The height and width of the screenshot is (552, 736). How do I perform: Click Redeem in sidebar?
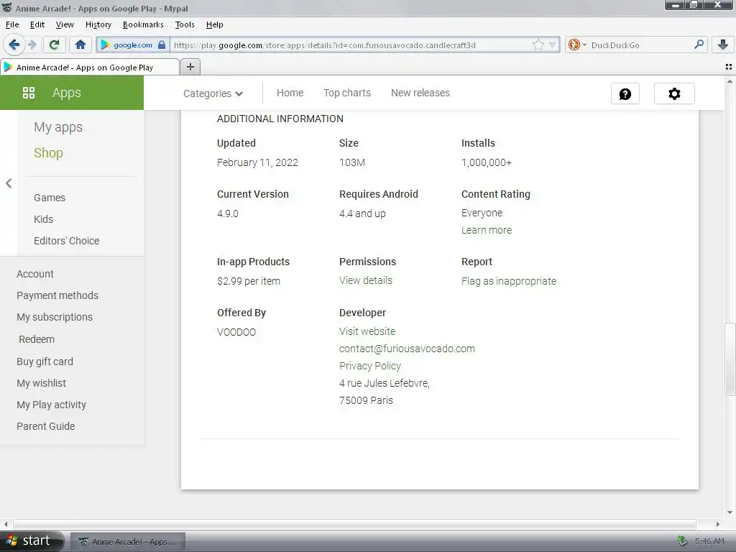[37, 339]
